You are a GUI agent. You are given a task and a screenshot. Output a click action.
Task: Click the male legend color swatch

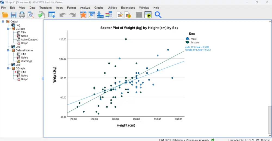[187, 39]
